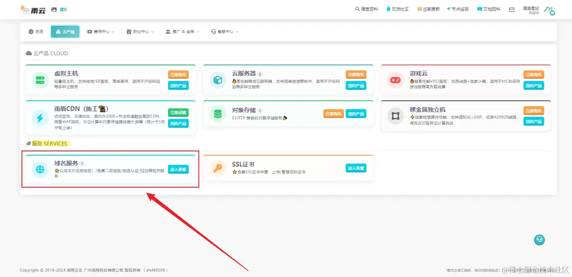Click 立即购买 for 游戏云
Image resolution: width=572 pixels, height=277 pixels.
pyautogui.click(x=534, y=75)
